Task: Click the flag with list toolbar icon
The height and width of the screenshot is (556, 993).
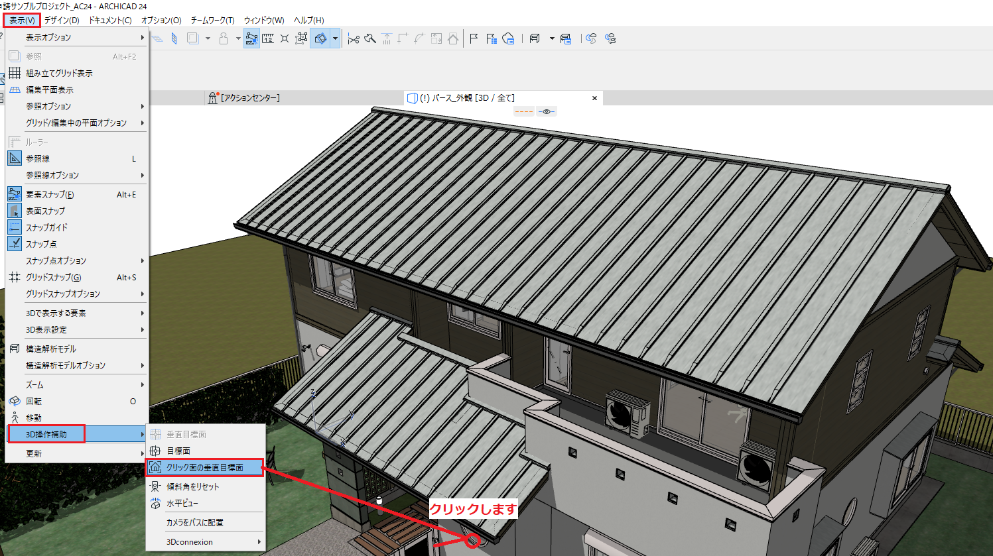Action: click(491, 38)
